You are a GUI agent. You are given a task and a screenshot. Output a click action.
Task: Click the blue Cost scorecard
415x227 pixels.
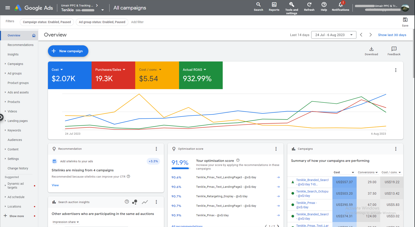tap(70, 75)
